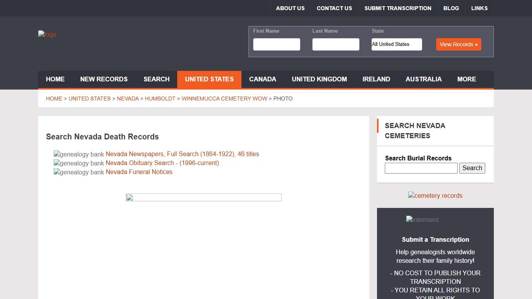Open the Australia navigation item
532x299 pixels.
click(x=423, y=79)
